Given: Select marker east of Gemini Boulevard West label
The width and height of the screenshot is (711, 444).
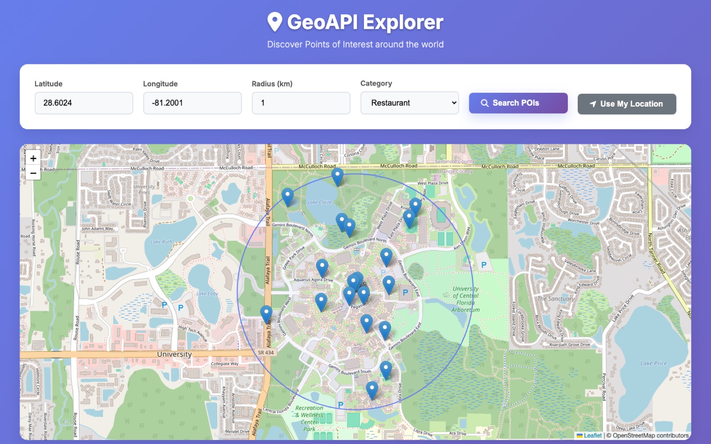Looking at the screenshot, I should (321, 302).
